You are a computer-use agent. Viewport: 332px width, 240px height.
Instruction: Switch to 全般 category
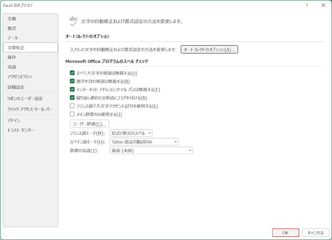pos(12,19)
